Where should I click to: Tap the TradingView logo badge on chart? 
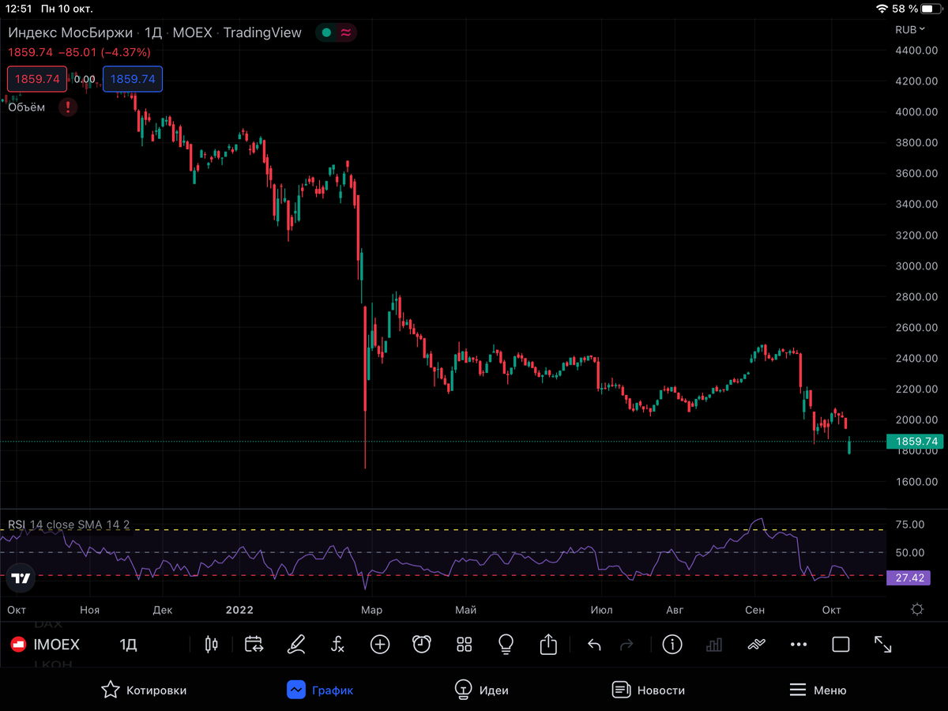point(21,578)
